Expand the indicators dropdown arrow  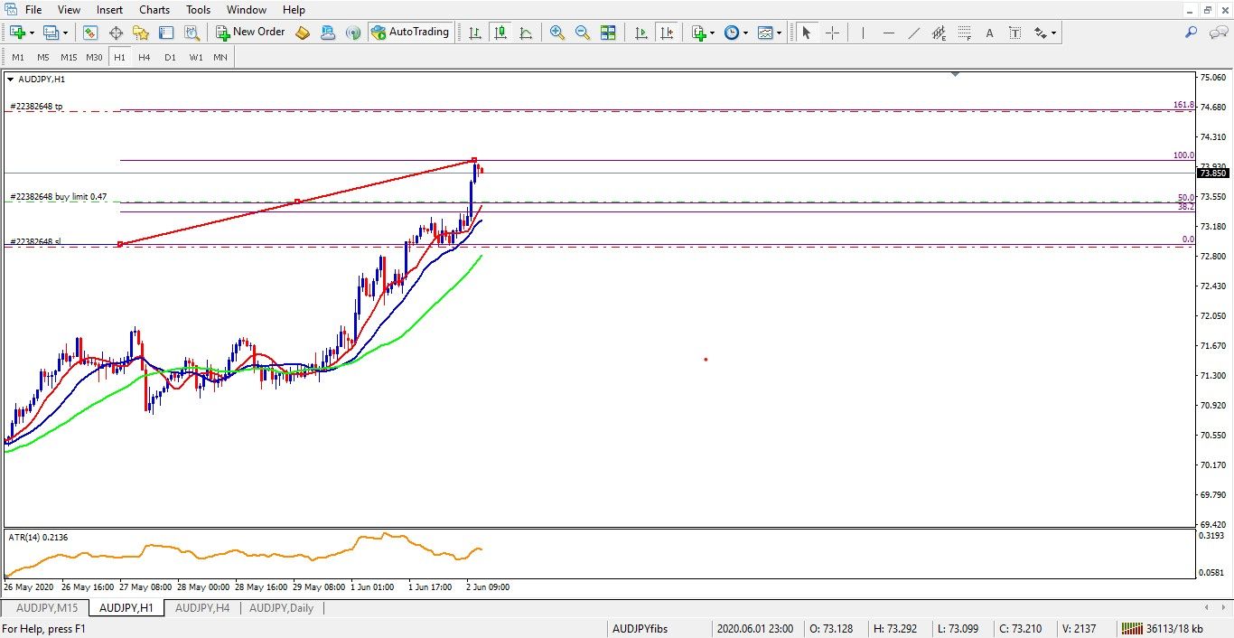[712, 33]
